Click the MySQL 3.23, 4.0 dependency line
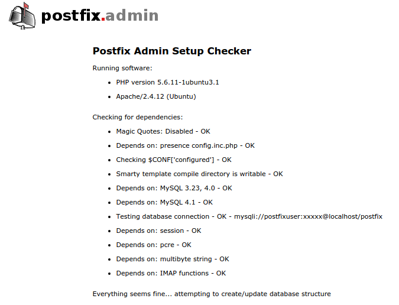 point(174,188)
